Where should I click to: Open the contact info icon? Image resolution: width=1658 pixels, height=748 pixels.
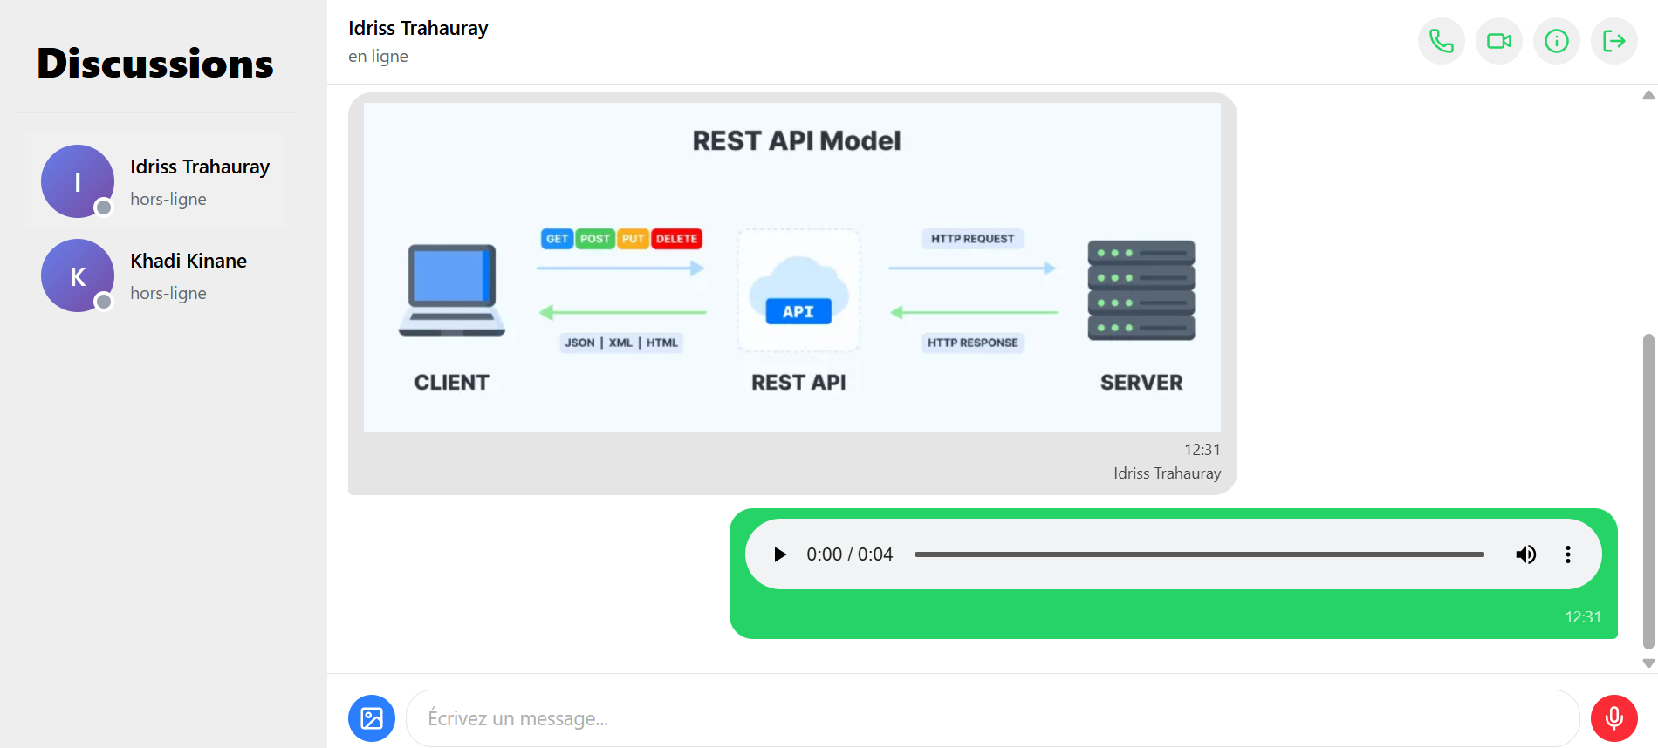(x=1556, y=41)
